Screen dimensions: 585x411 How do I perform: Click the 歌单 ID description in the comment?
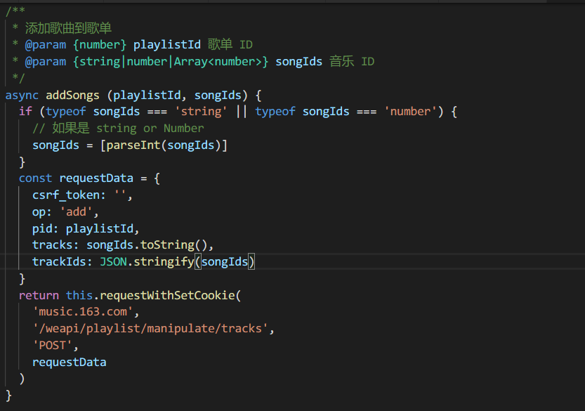230,45
